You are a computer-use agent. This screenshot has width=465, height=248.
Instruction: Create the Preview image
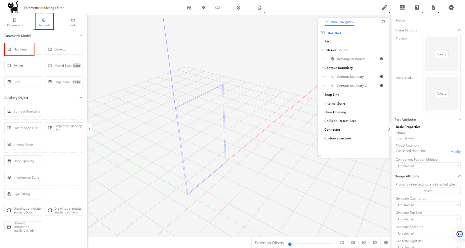441,54
